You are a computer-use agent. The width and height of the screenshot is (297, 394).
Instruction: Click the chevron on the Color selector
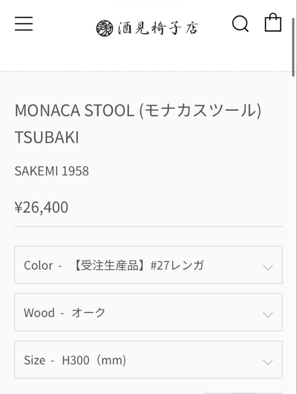267,266
